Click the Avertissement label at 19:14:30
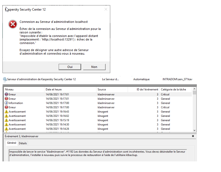Image resolution: width=221 pixels, height=172 pixels. point(17,124)
